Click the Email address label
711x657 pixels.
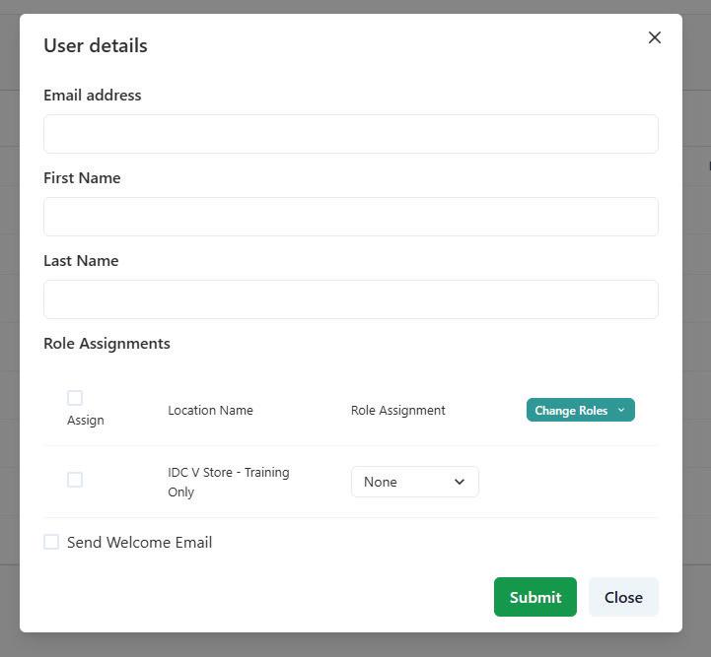(93, 96)
